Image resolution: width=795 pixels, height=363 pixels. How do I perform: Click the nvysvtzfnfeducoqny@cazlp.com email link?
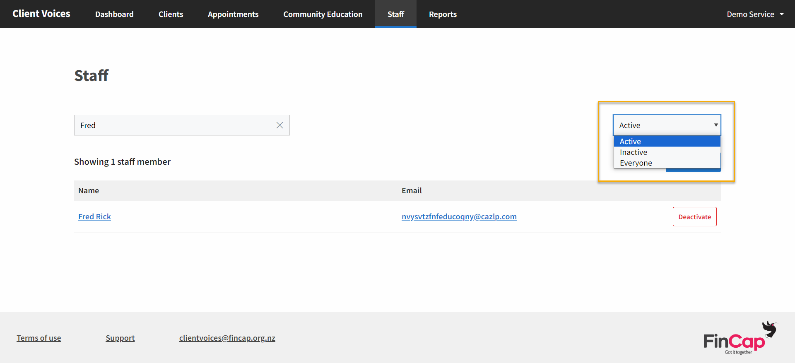click(x=459, y=216)
